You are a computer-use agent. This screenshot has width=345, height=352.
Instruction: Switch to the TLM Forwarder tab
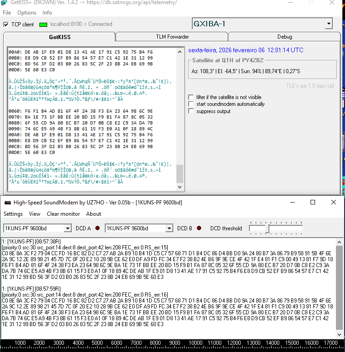(x=172, y=37)
